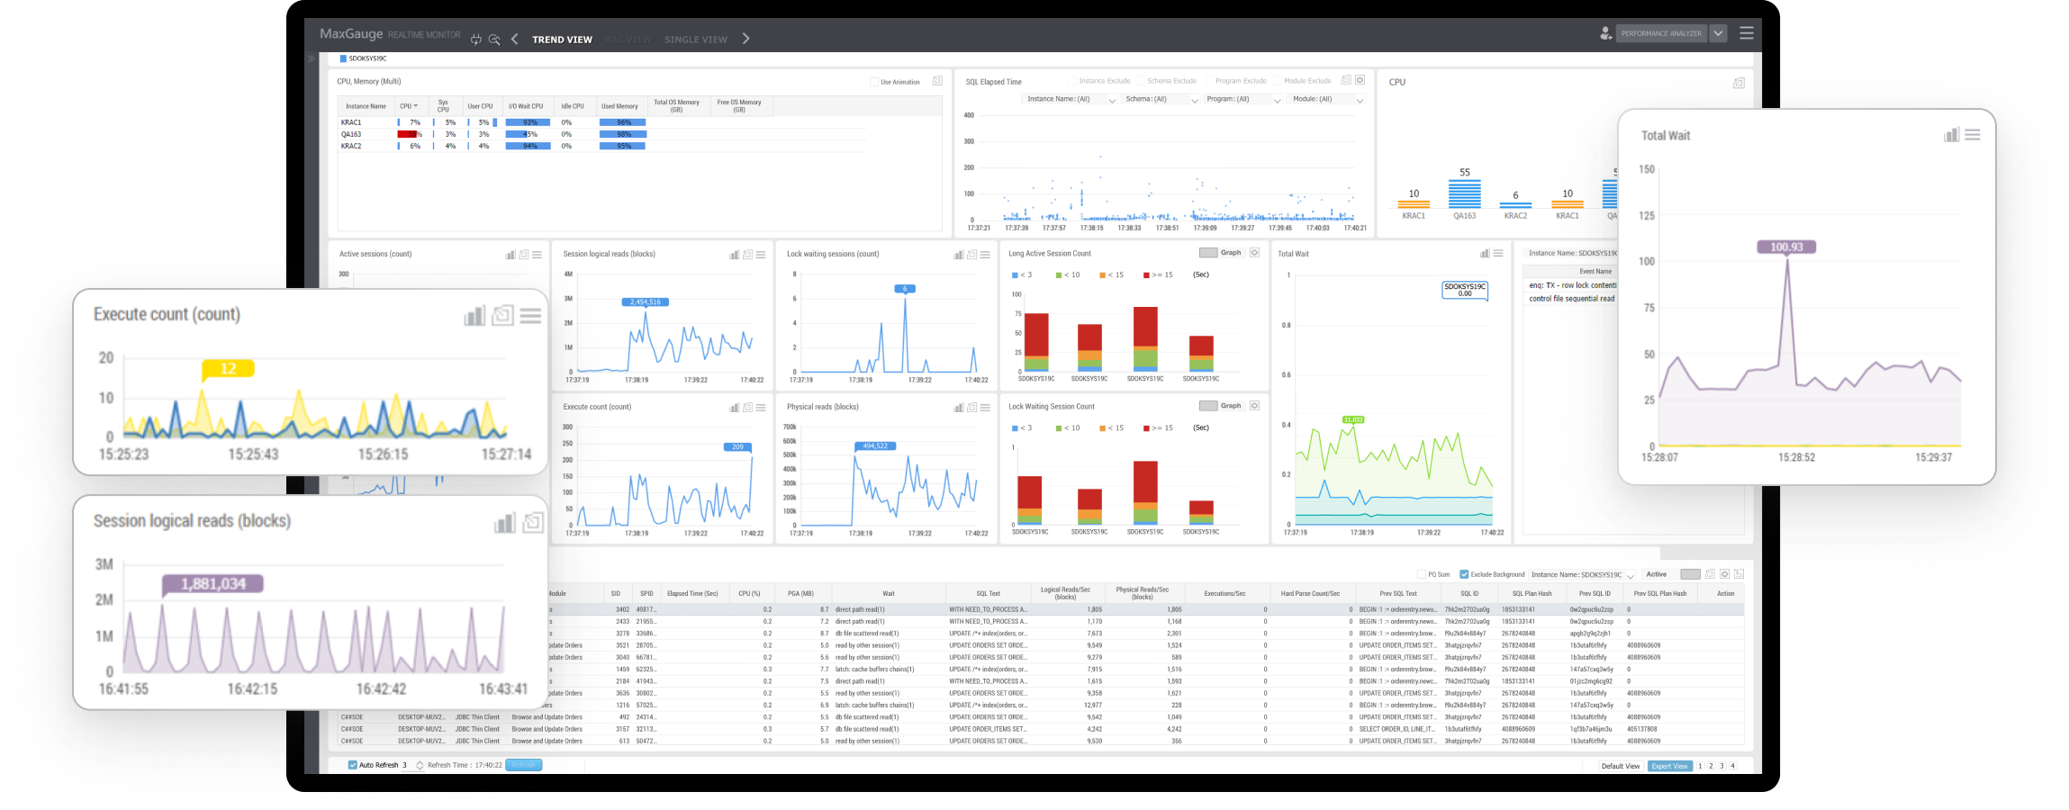Open Instance Name SDOKSYS19C dropdown above table
Screen dimensions: 2069x810
[1582, 574]
